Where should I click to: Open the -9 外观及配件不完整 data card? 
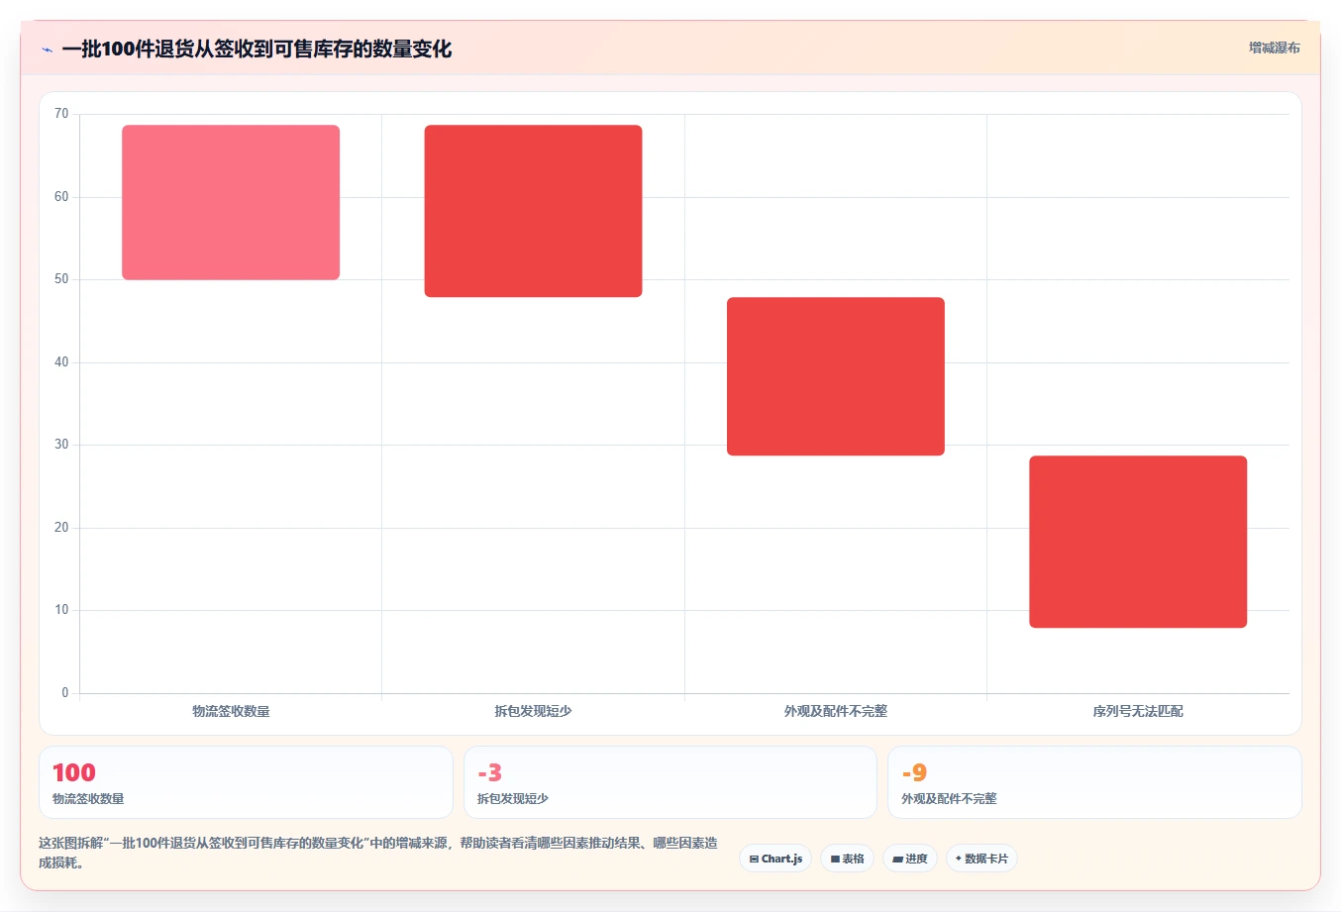(1094, 782)
